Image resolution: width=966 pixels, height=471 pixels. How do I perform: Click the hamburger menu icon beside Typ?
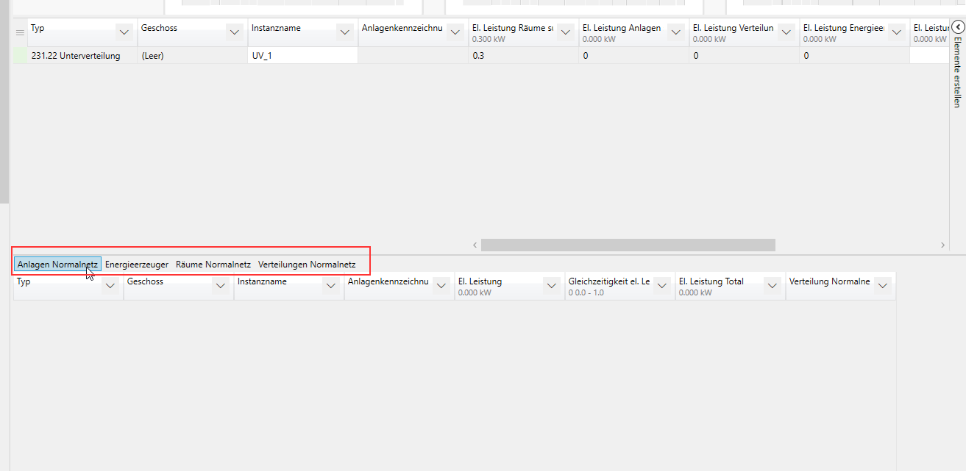point(20,33)
